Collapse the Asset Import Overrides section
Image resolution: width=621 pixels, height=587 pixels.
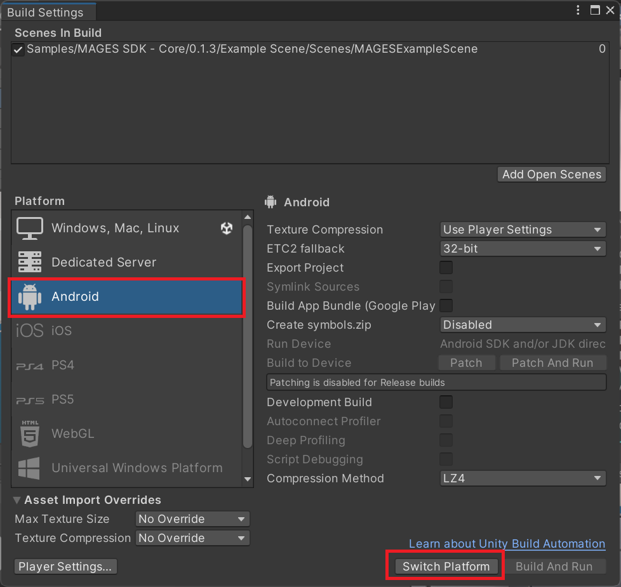point(17,499)
